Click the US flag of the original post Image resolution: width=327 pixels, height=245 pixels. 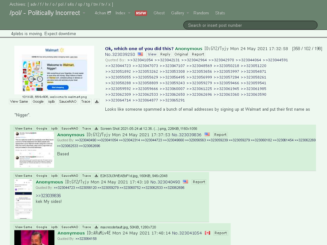click(x=141, y=54)
